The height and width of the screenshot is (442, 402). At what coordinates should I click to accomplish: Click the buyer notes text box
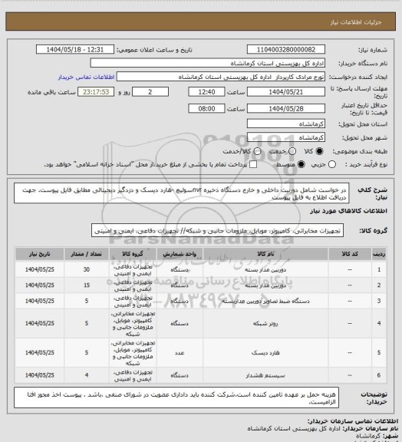176,397
